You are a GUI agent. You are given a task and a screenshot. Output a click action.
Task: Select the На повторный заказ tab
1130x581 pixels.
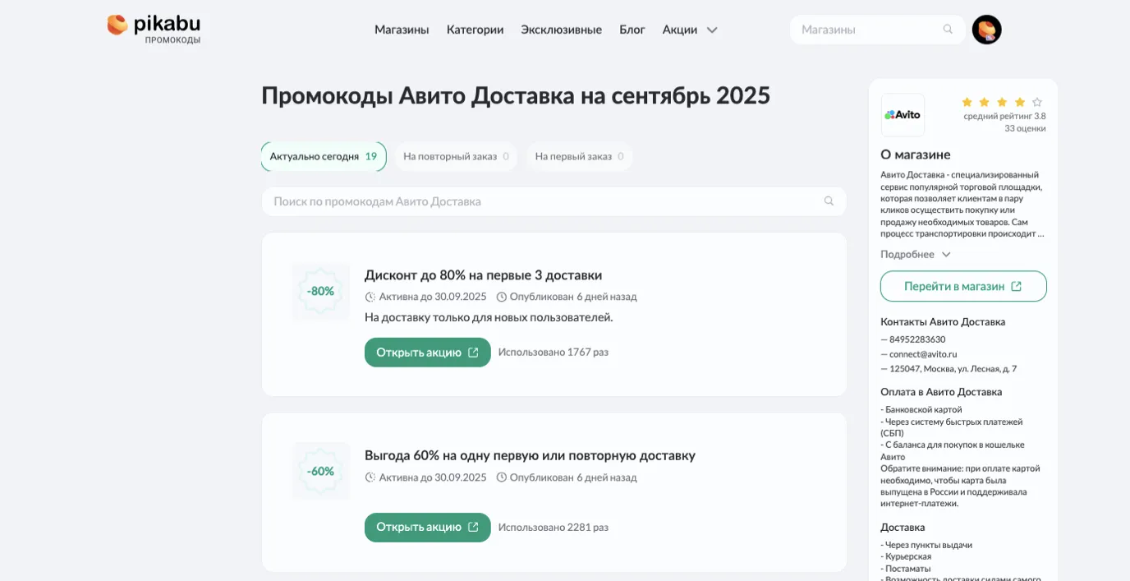click(x=456, y=156)
